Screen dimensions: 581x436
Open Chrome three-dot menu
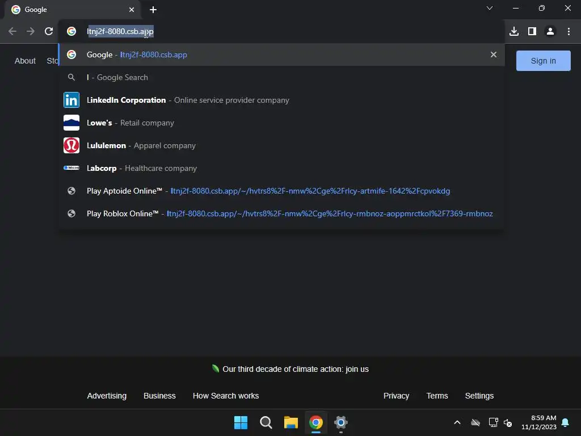[x=569, y=32]
